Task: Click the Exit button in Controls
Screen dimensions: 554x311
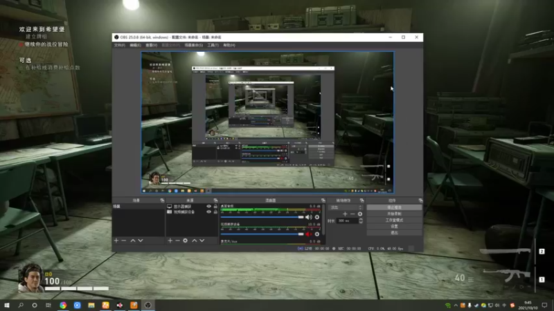Action: pyautogui.click(x=394, y=233)
